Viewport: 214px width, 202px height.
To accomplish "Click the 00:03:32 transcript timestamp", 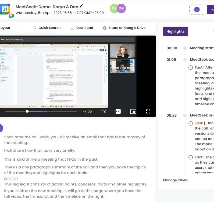I will [11, 179].
